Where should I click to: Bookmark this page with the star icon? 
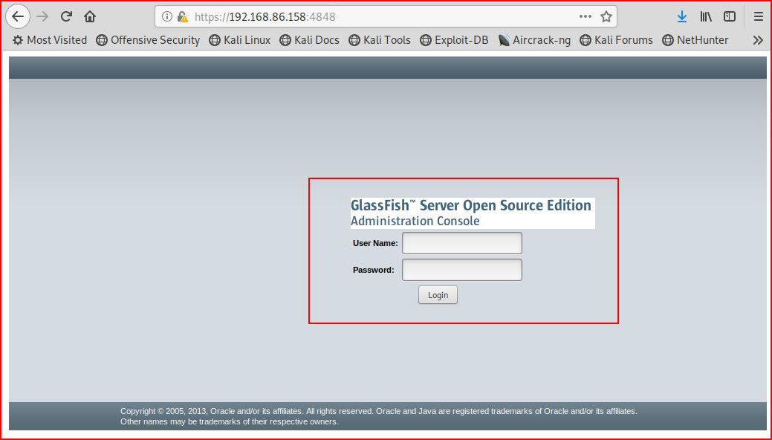click(x=606, y=17)
